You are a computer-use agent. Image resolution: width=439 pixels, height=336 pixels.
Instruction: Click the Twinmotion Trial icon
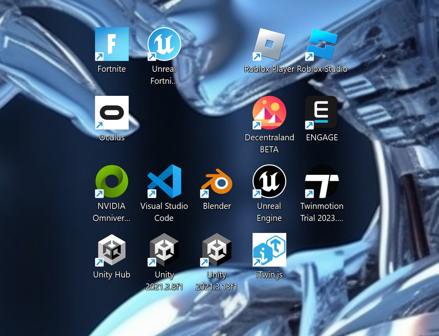coord(322,181)
